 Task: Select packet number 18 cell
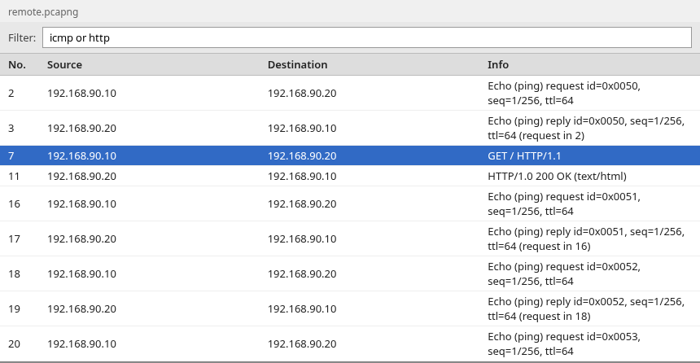click(x=15, y=273)
